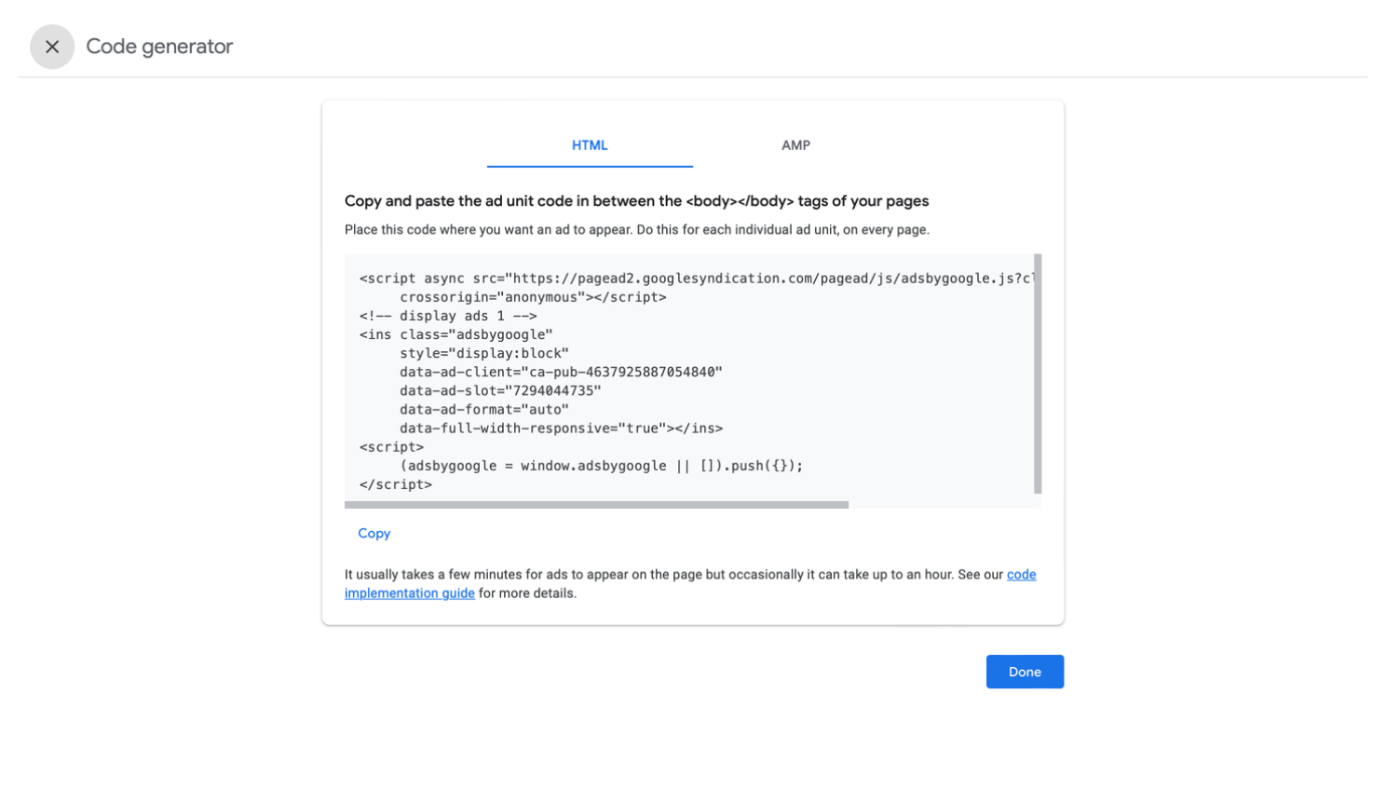Click the adsbygoogle script source line
The width and height of the screenshot is (1386, 803).
652,278
